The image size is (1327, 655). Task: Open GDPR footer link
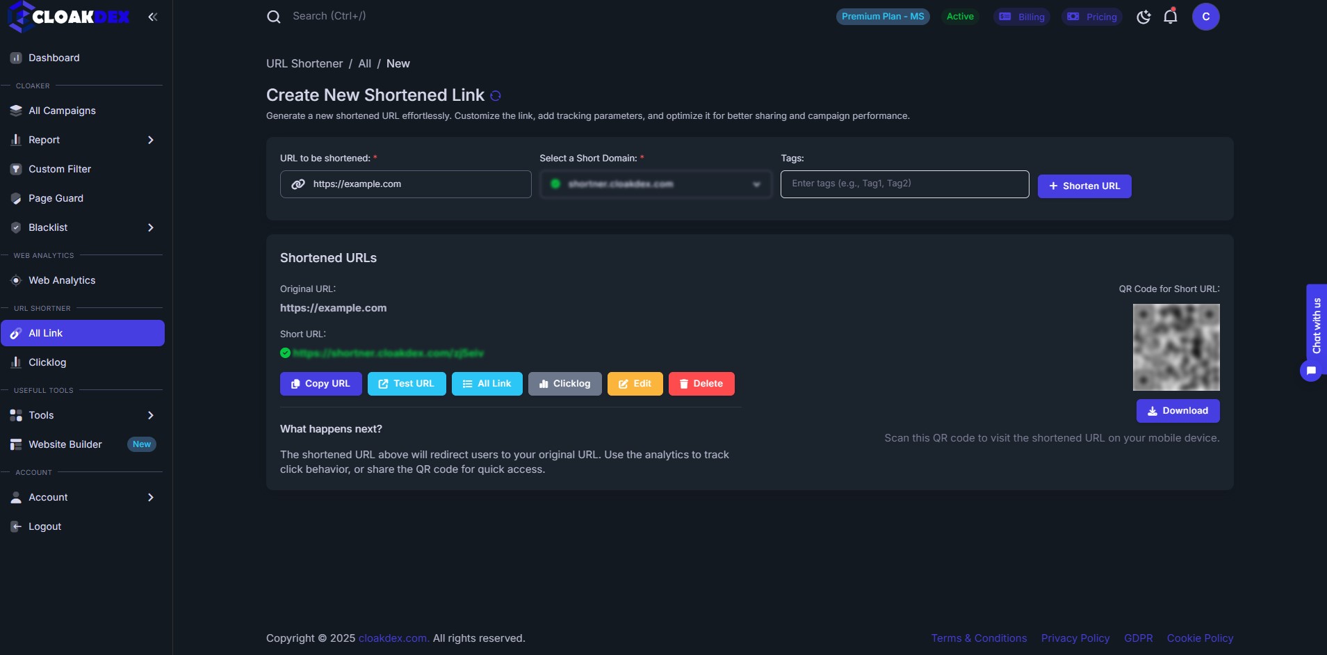(x=1139, y=638)
